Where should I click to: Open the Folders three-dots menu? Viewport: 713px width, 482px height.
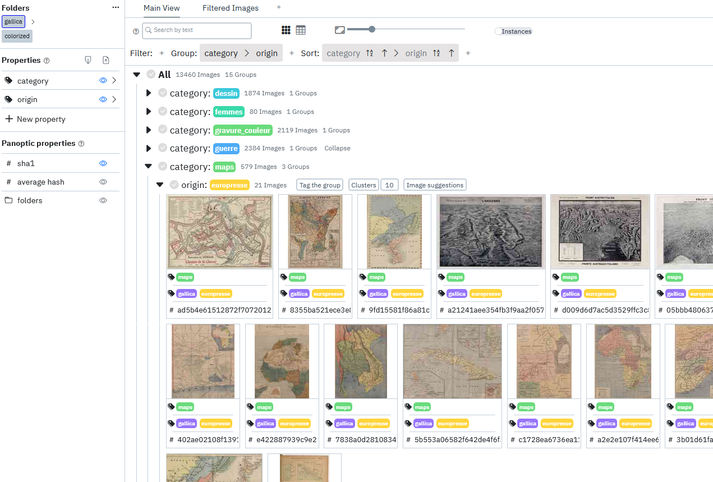pos(116,7)
